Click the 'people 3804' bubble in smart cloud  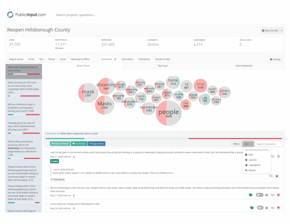[x=169, y=113]
